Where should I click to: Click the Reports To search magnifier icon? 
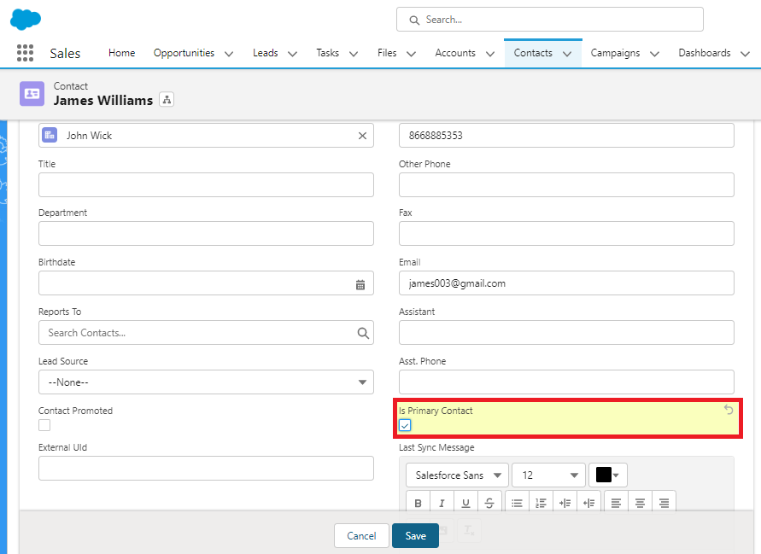[x=363, y=333]
